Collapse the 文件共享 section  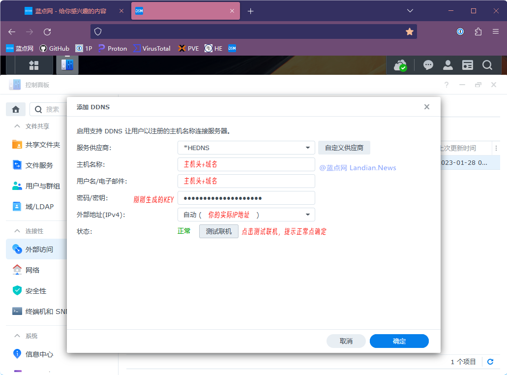point(17,126)
